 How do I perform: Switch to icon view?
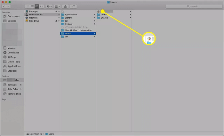(x=28, y=6)
